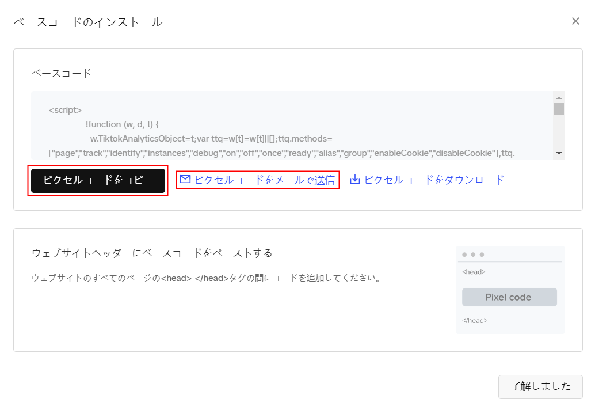Click the three dots in the browser illustration
Image resolution: width=595 pixels, height=414 pixels.
(x=473, y=255)
